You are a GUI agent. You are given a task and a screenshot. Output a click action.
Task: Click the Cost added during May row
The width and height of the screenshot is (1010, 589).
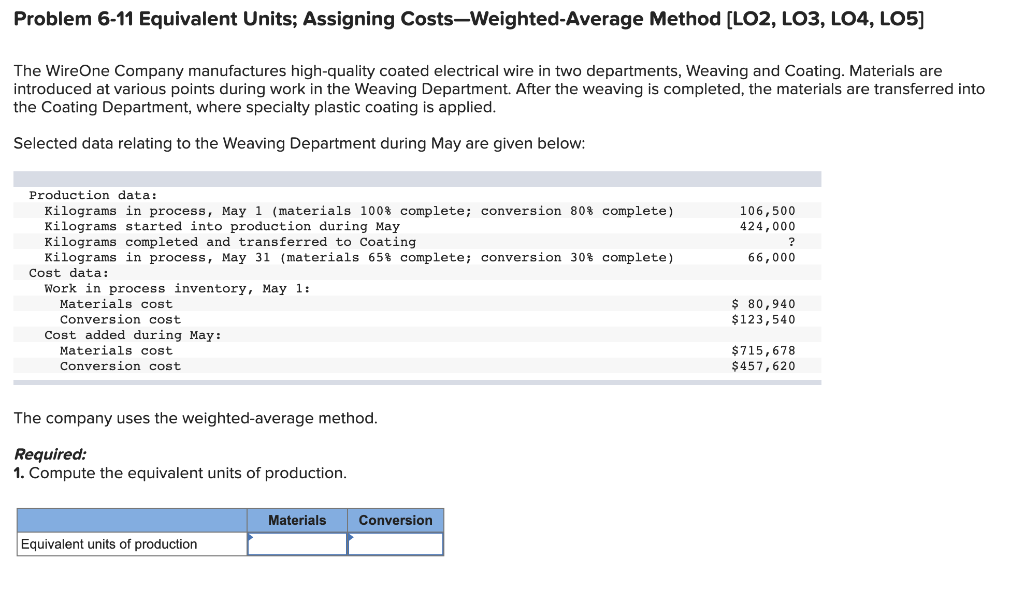click(133, 335)
